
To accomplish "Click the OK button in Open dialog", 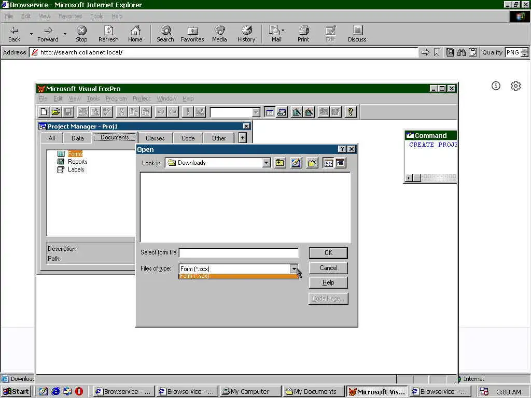I will point(328,253).
